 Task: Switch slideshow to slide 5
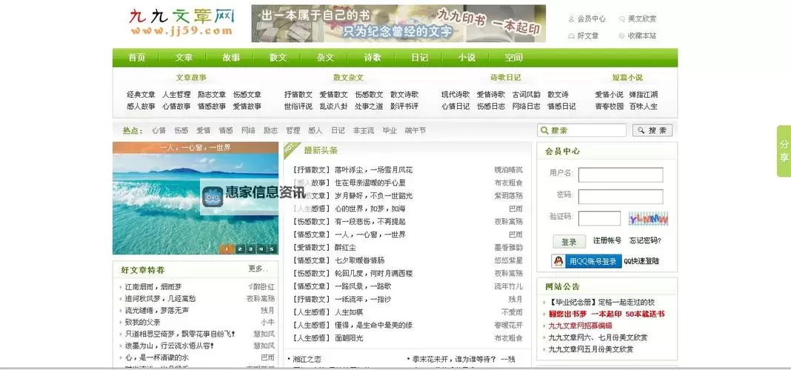272,249
